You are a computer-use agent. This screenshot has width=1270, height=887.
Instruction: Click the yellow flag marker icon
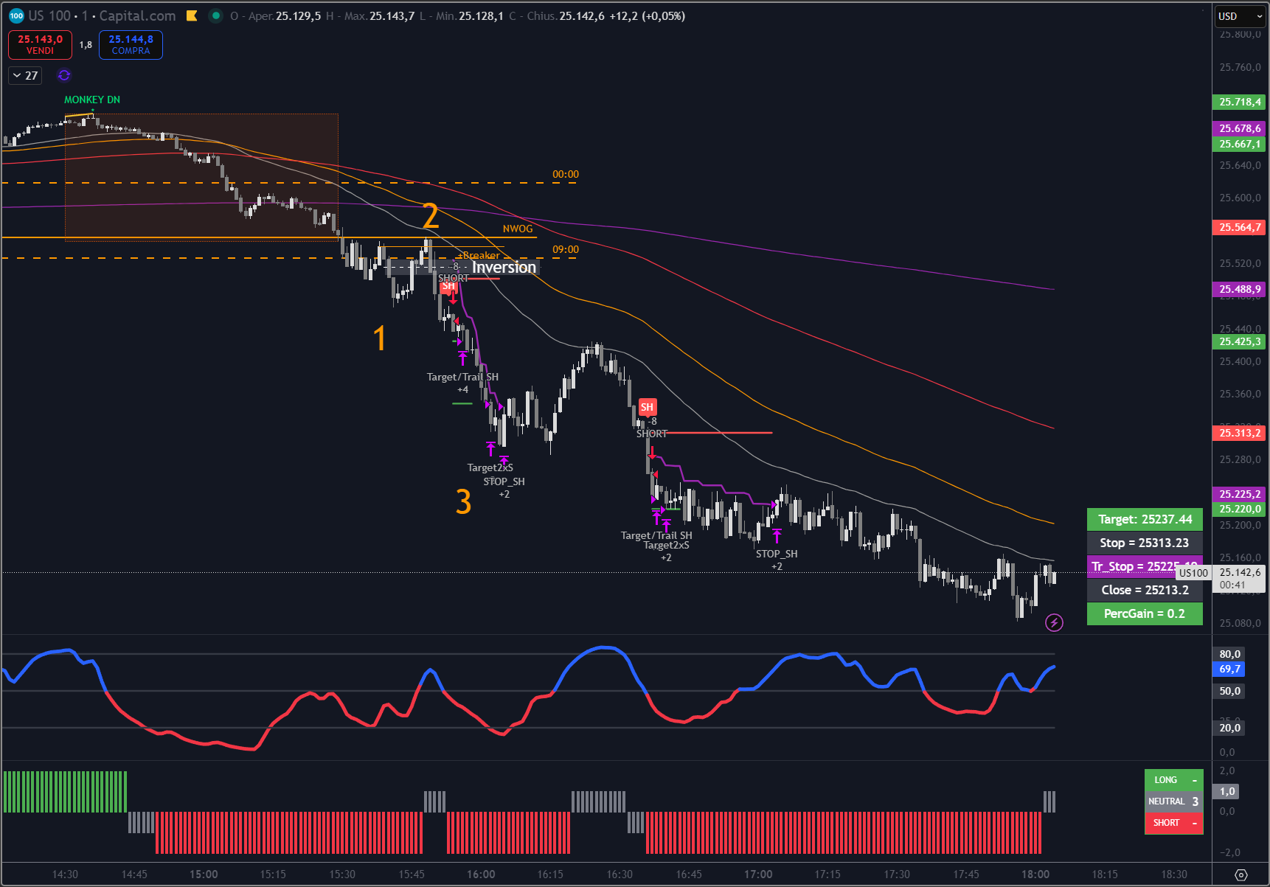coord(192,15)
